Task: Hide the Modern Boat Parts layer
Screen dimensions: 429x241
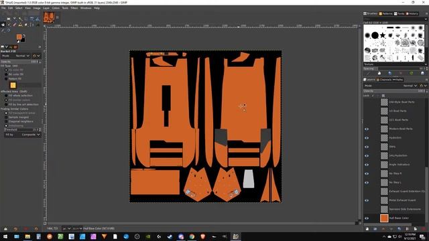Action: coord(367,129)
